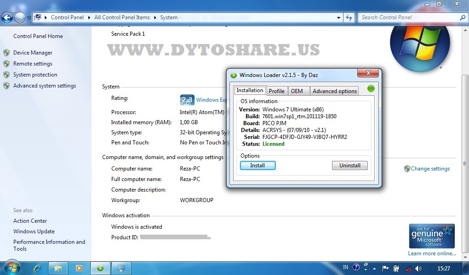The height and width of the screenshot is (275, 469).
Task: Open the Windows Loader app from the taskbar
Action: 100,268
